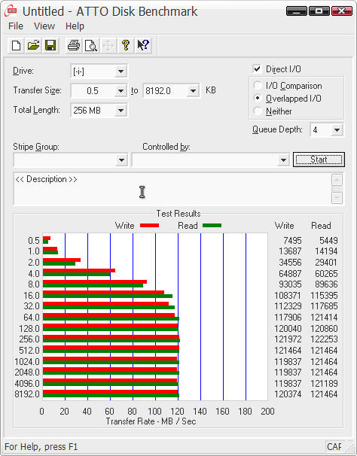
Task: Click the ATTO application icon in title bar
Action: coord(11,11)
